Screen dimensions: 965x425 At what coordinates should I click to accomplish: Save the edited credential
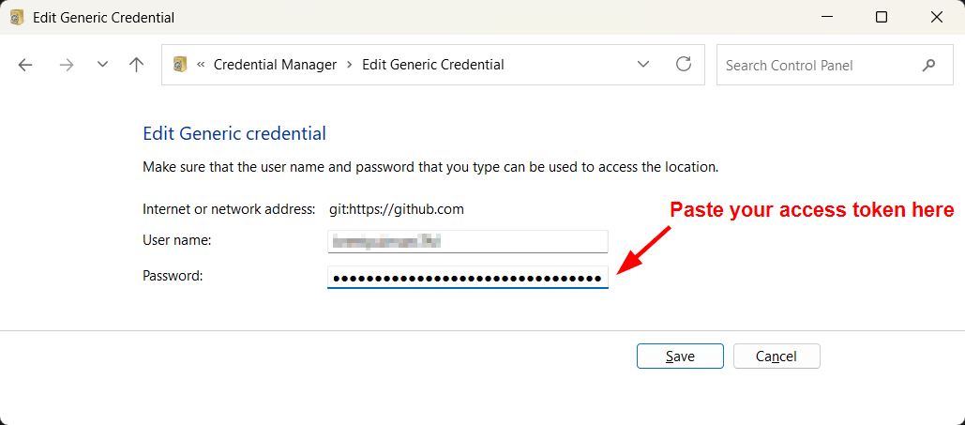(680, 357)
